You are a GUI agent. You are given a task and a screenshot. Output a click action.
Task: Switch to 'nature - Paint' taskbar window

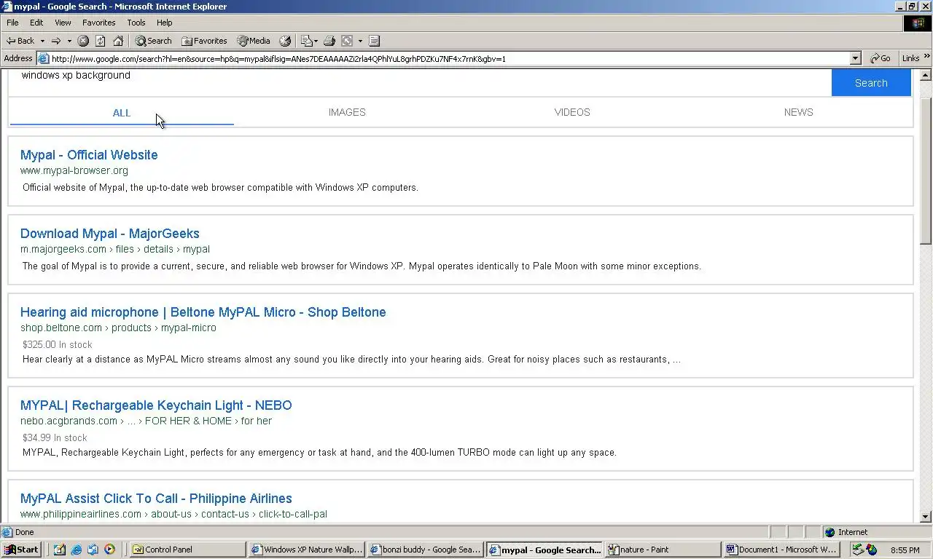[x=663, y=550]
